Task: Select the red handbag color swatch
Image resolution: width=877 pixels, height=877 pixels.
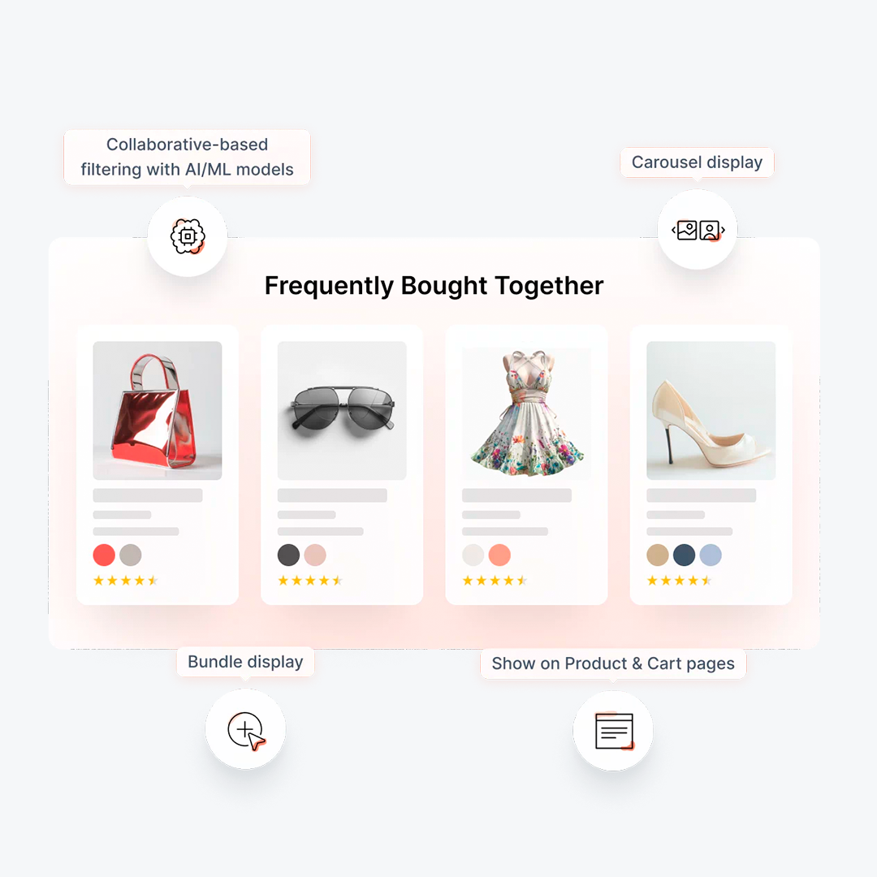Action: [104, 555]
